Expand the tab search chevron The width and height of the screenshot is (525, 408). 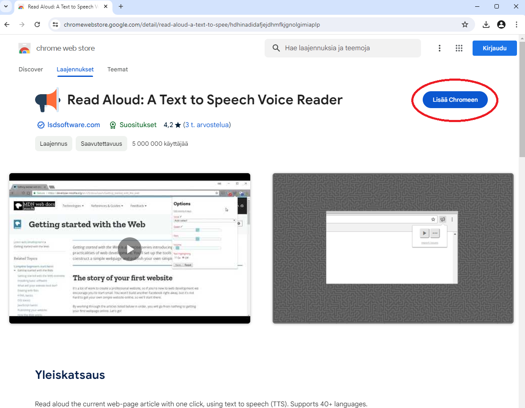pos(6,6)
